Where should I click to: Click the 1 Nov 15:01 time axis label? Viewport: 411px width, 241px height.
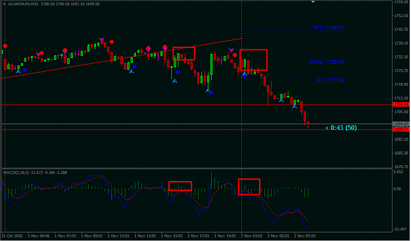click(172, 236)
